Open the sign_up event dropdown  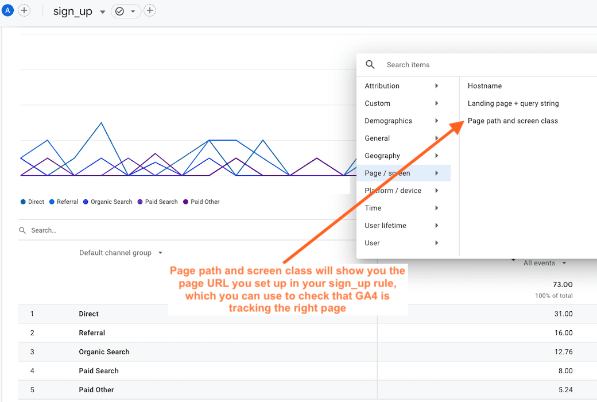102,11
